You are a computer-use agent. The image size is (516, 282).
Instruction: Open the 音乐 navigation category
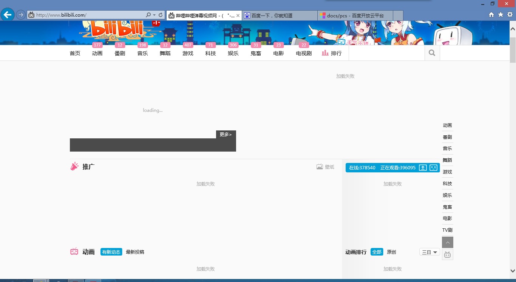[143, 53]
